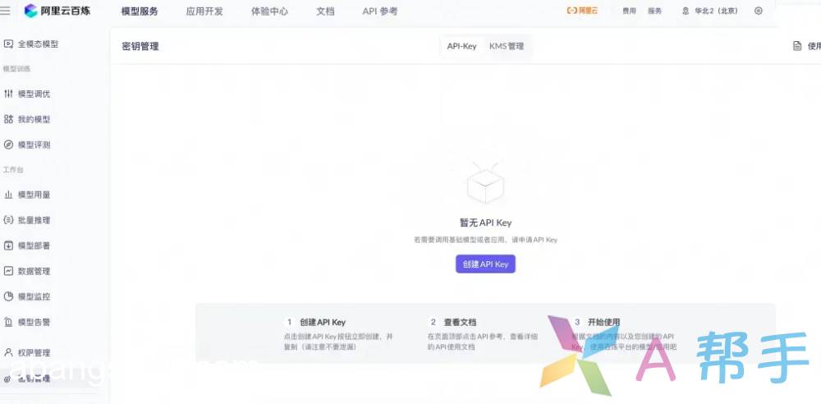Select 权限管理 in the sidebar

[33, 353]
